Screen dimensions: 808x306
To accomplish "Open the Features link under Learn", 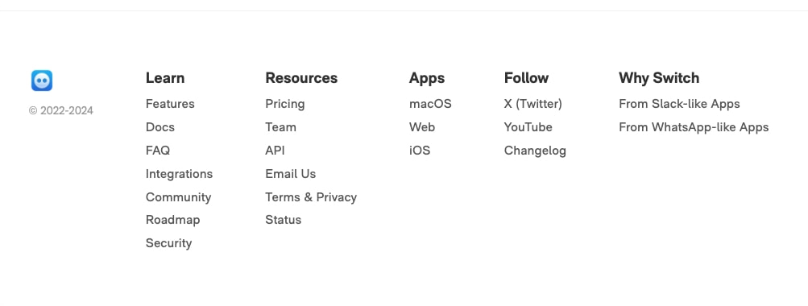I will pos(170,104).
